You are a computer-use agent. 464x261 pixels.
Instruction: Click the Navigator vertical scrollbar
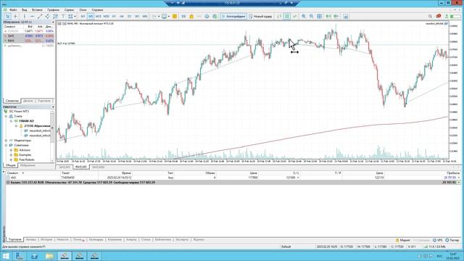[52, 128]
